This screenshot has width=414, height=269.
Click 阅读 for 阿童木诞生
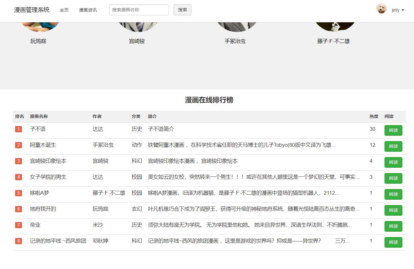click(393, 146)
